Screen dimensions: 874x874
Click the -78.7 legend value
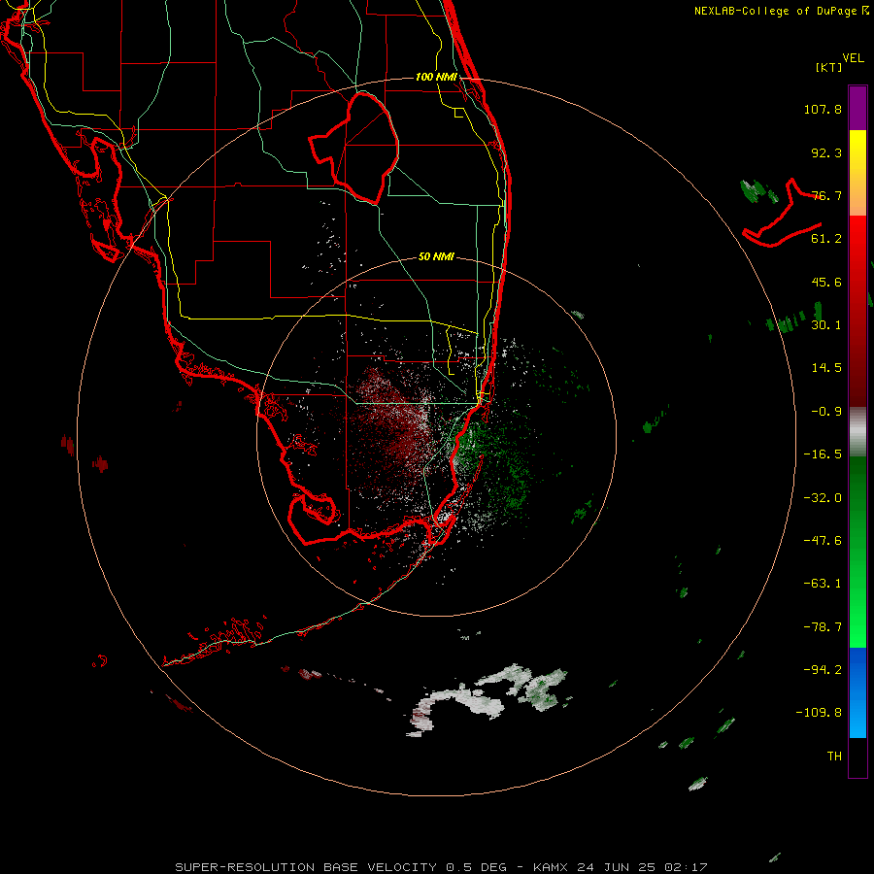(823, 627)
